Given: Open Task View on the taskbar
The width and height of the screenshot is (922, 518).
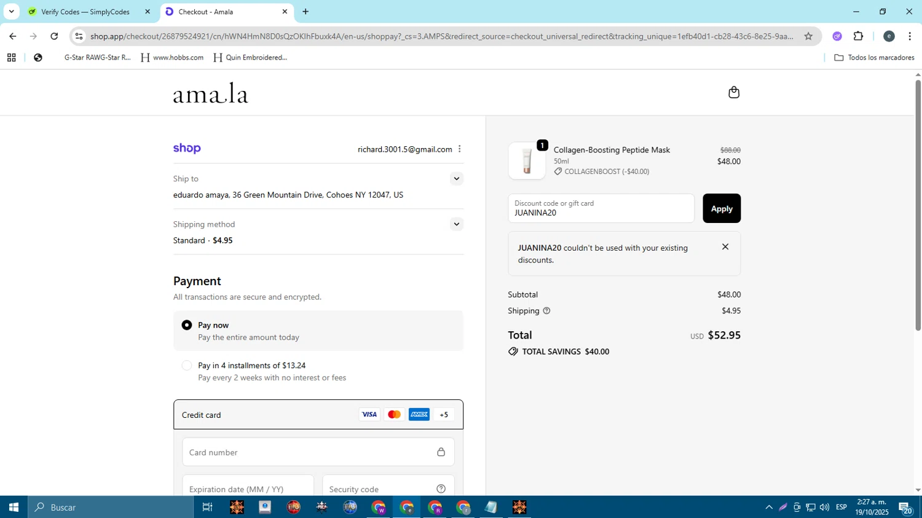Looking at the screenshot, I should (208, 507).
